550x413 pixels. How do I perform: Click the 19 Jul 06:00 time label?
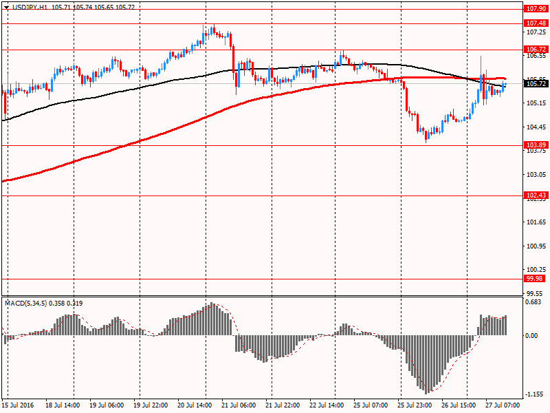point(107,405)
